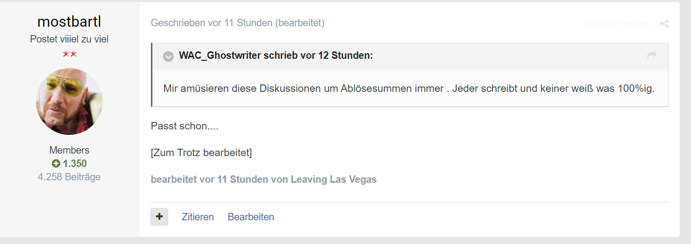Click the quoted text about Ablösesummen

pyautogui.click(x=409, y=88)
